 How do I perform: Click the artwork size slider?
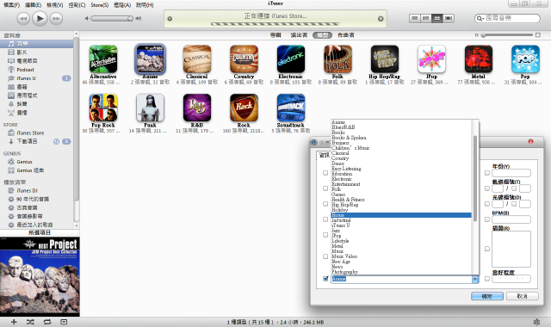click(508, 35)
